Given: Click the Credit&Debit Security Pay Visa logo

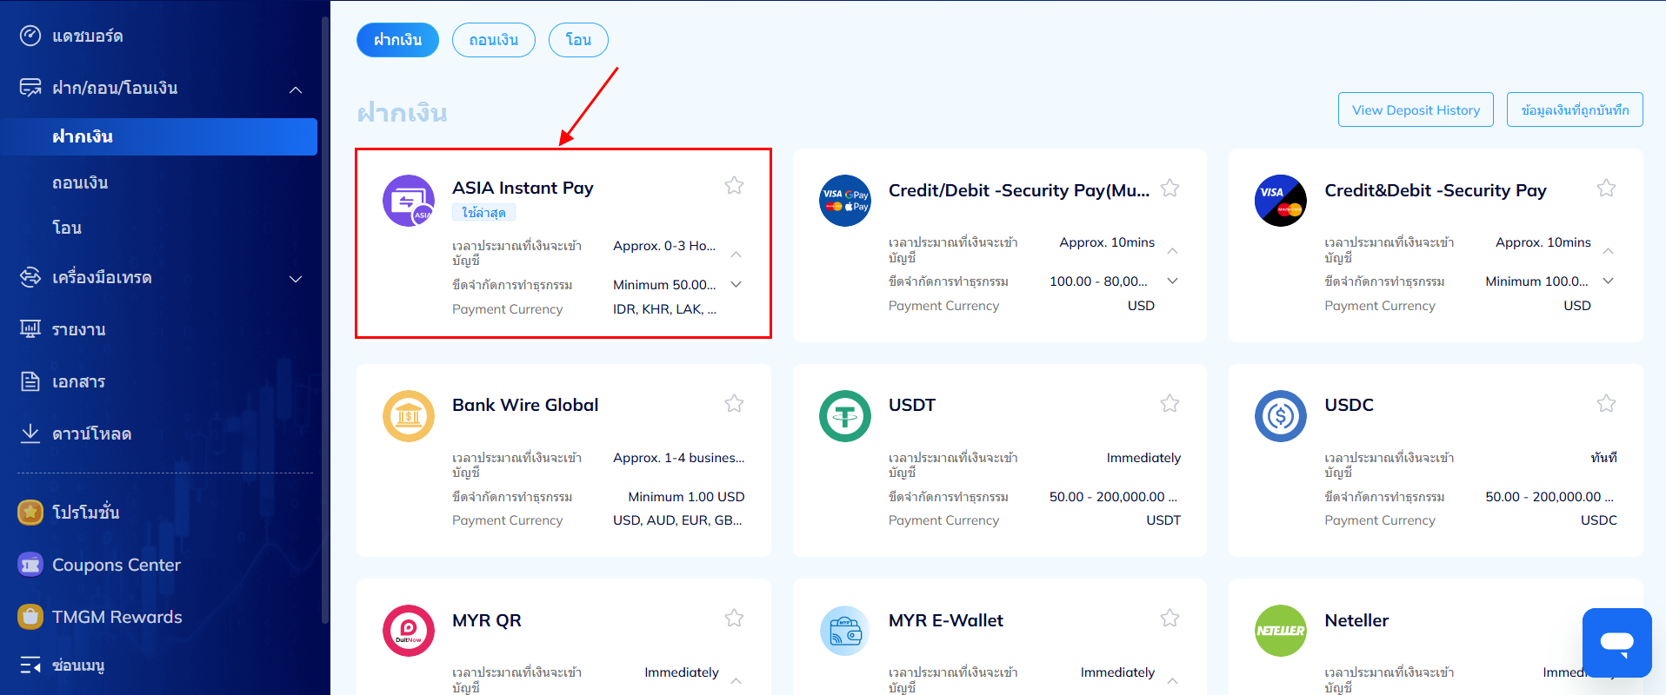Looking at the screenshot, I should pyautogui.click(x=1281, y=201).
